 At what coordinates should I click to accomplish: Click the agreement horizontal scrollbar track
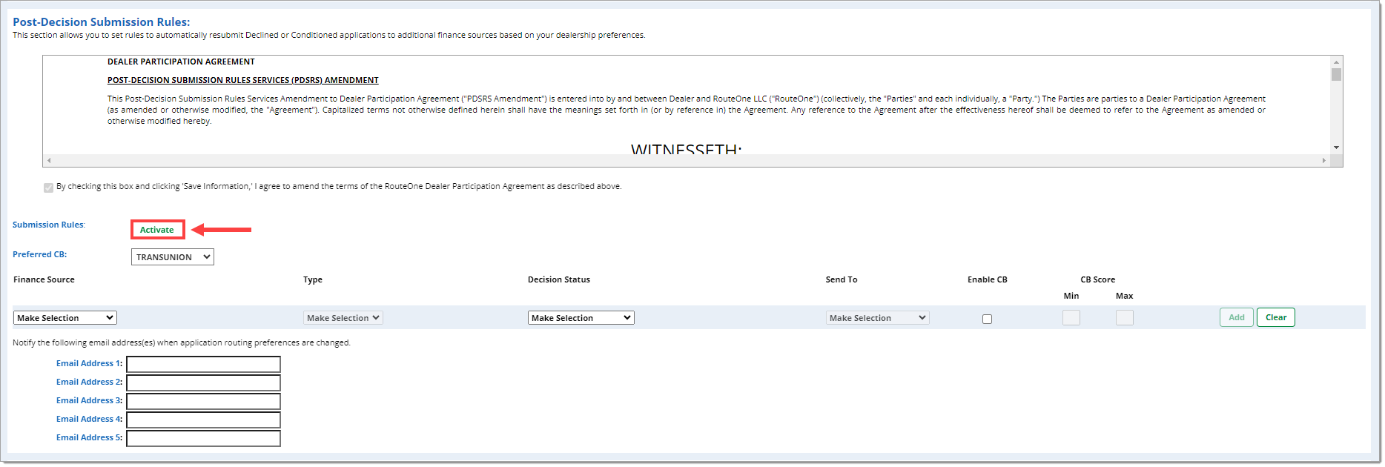tap(687, 160)
